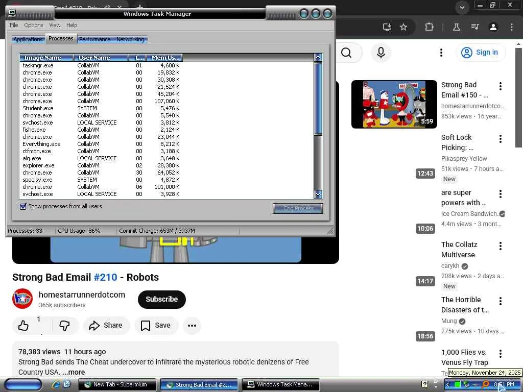Image resolution: width=523 pixels, height=392 pixels.
Task: Select ctfmon.exe process row
Action: [x=100, y=151]
